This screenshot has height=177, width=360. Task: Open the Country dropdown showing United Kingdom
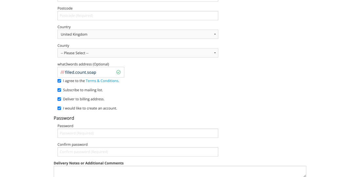pyautogui.click(x=138, y=34)
